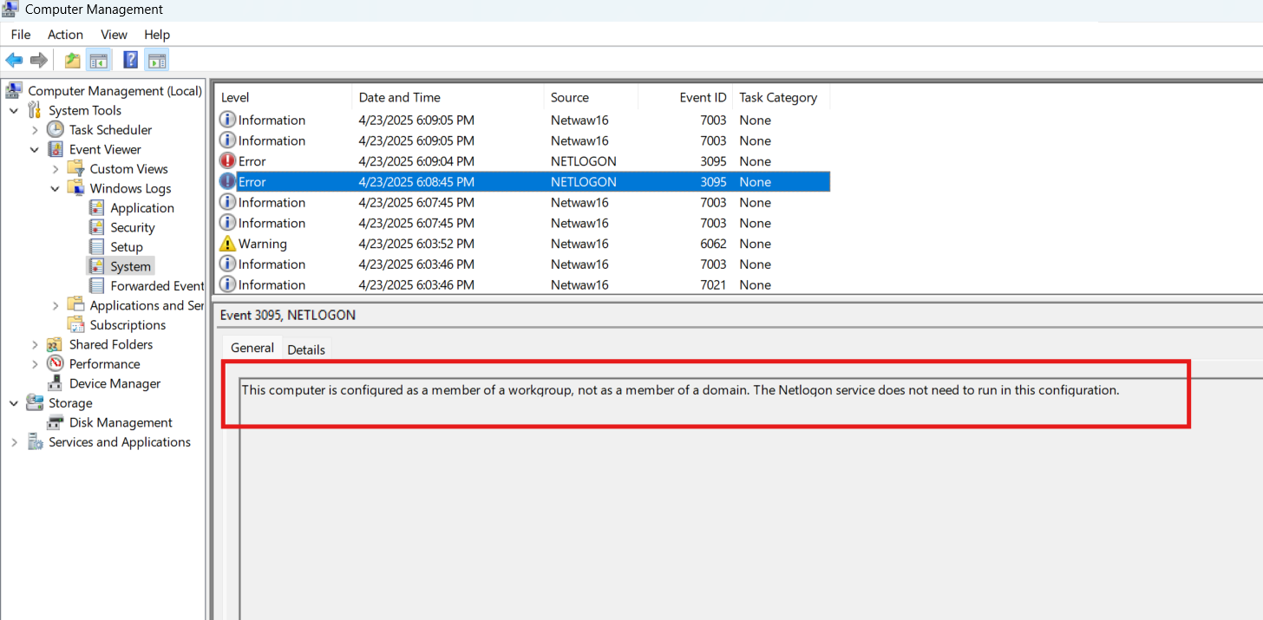Sort by the Event ID column header
The height and width of the screenshot is (620, 1263).
(x=685, y=97)
